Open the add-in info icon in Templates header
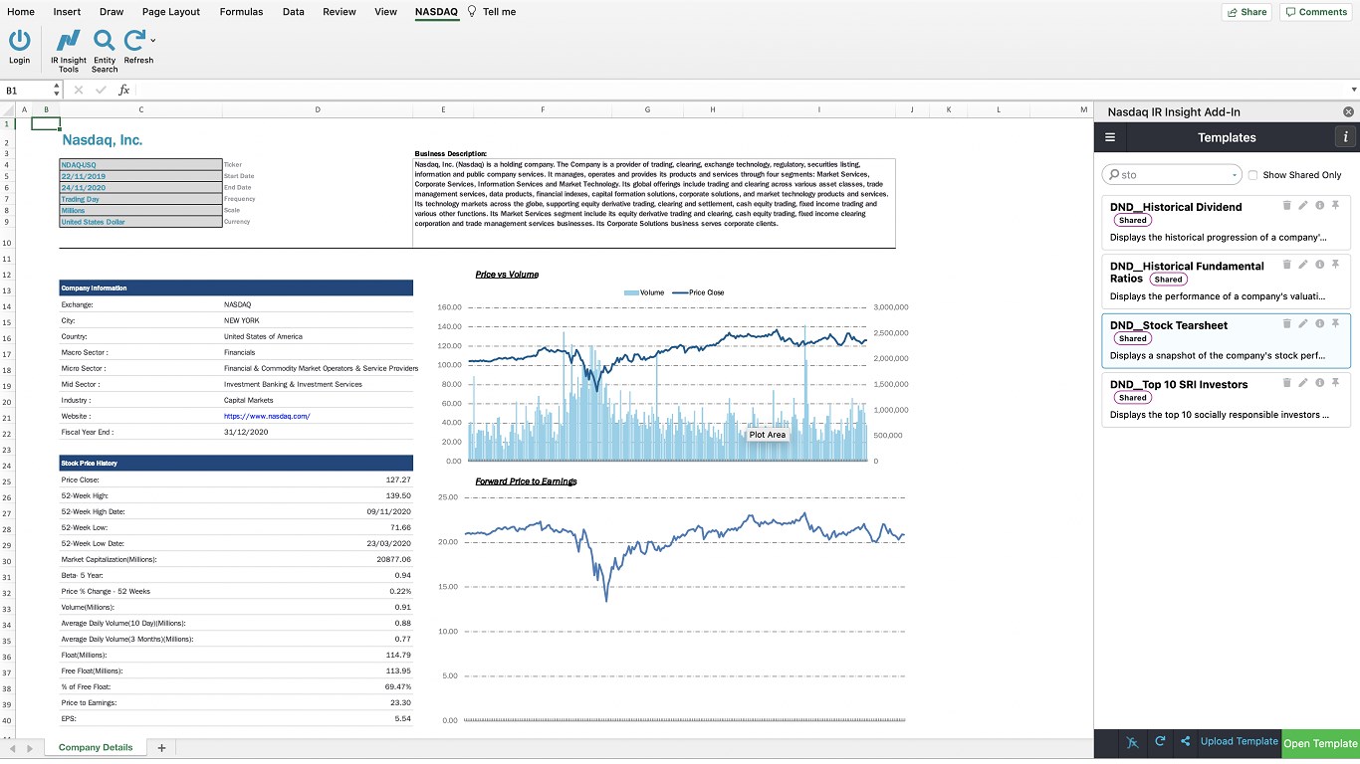The width and height of the screenshot is (1360, 764). coord(1345,137)
